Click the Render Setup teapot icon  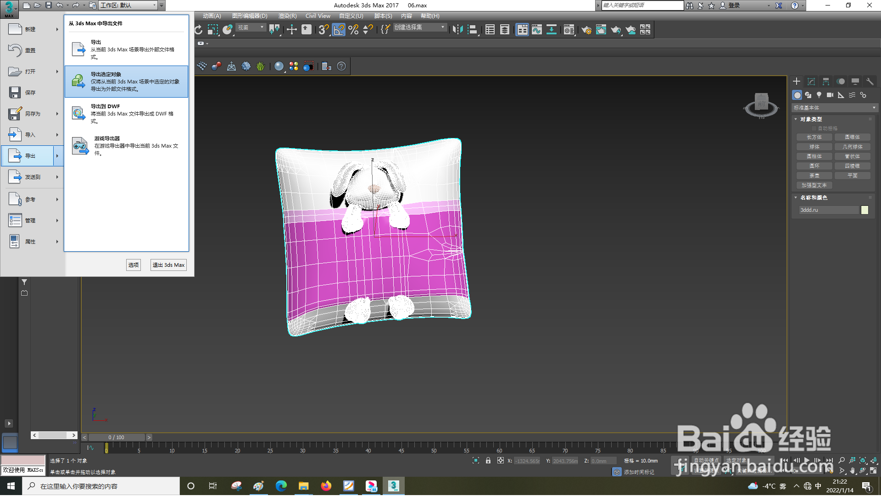coord(586,30)
